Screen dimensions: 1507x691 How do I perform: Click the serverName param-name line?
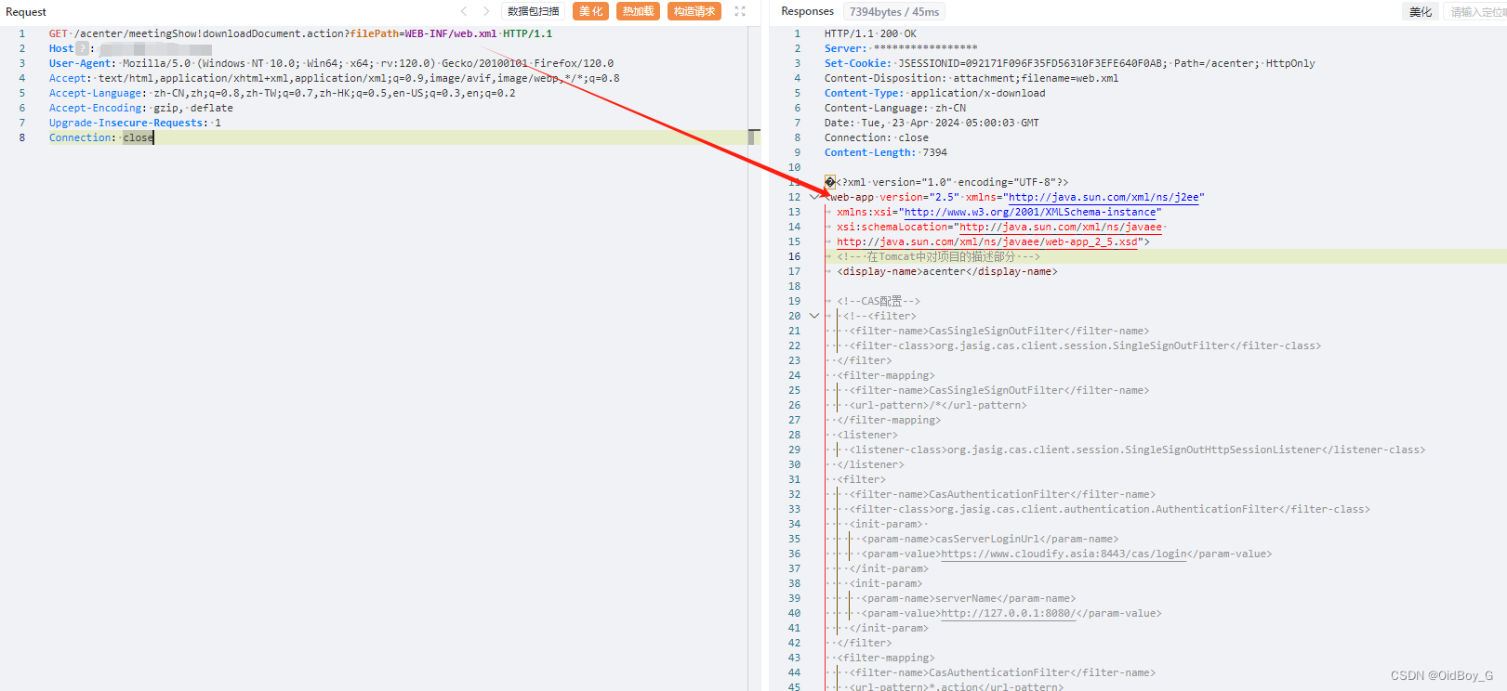point(969,598)
